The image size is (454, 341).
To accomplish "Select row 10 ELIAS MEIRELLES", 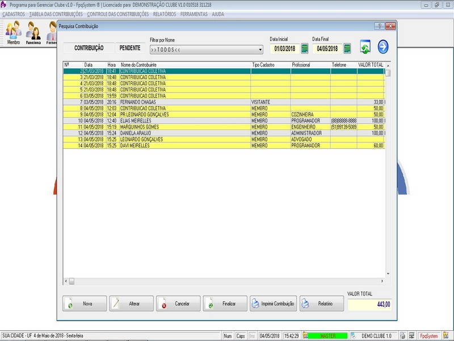I will [224, 120].
